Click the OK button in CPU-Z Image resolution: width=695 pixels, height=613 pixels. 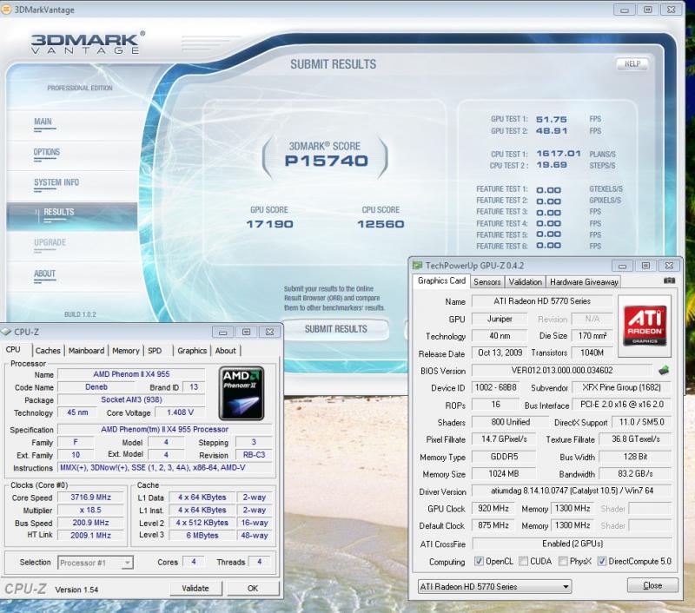(253, 588)
